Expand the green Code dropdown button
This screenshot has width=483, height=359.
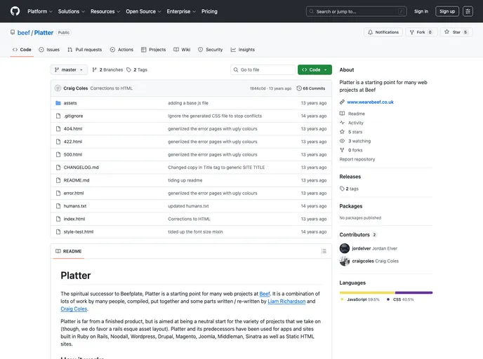click(x=315, y=70)
